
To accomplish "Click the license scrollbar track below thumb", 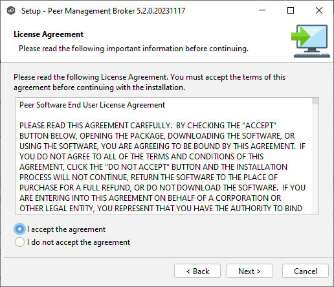I will pyautogui.click(x=315, y=159).
